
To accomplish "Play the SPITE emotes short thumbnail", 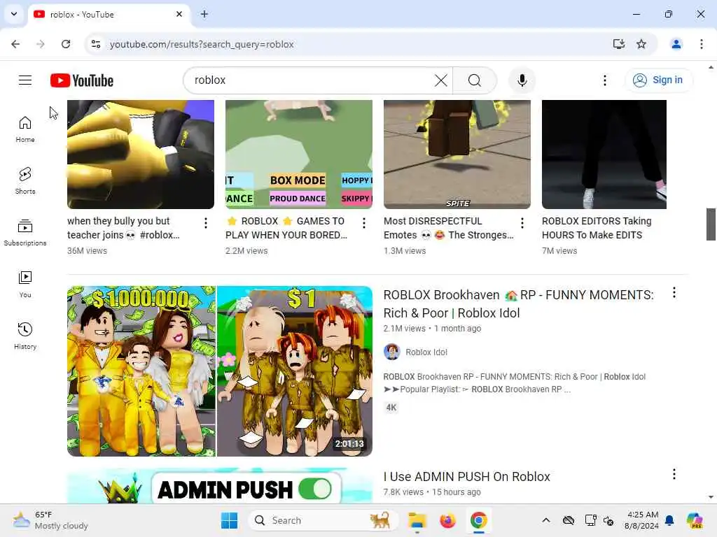I will [457, 155].
